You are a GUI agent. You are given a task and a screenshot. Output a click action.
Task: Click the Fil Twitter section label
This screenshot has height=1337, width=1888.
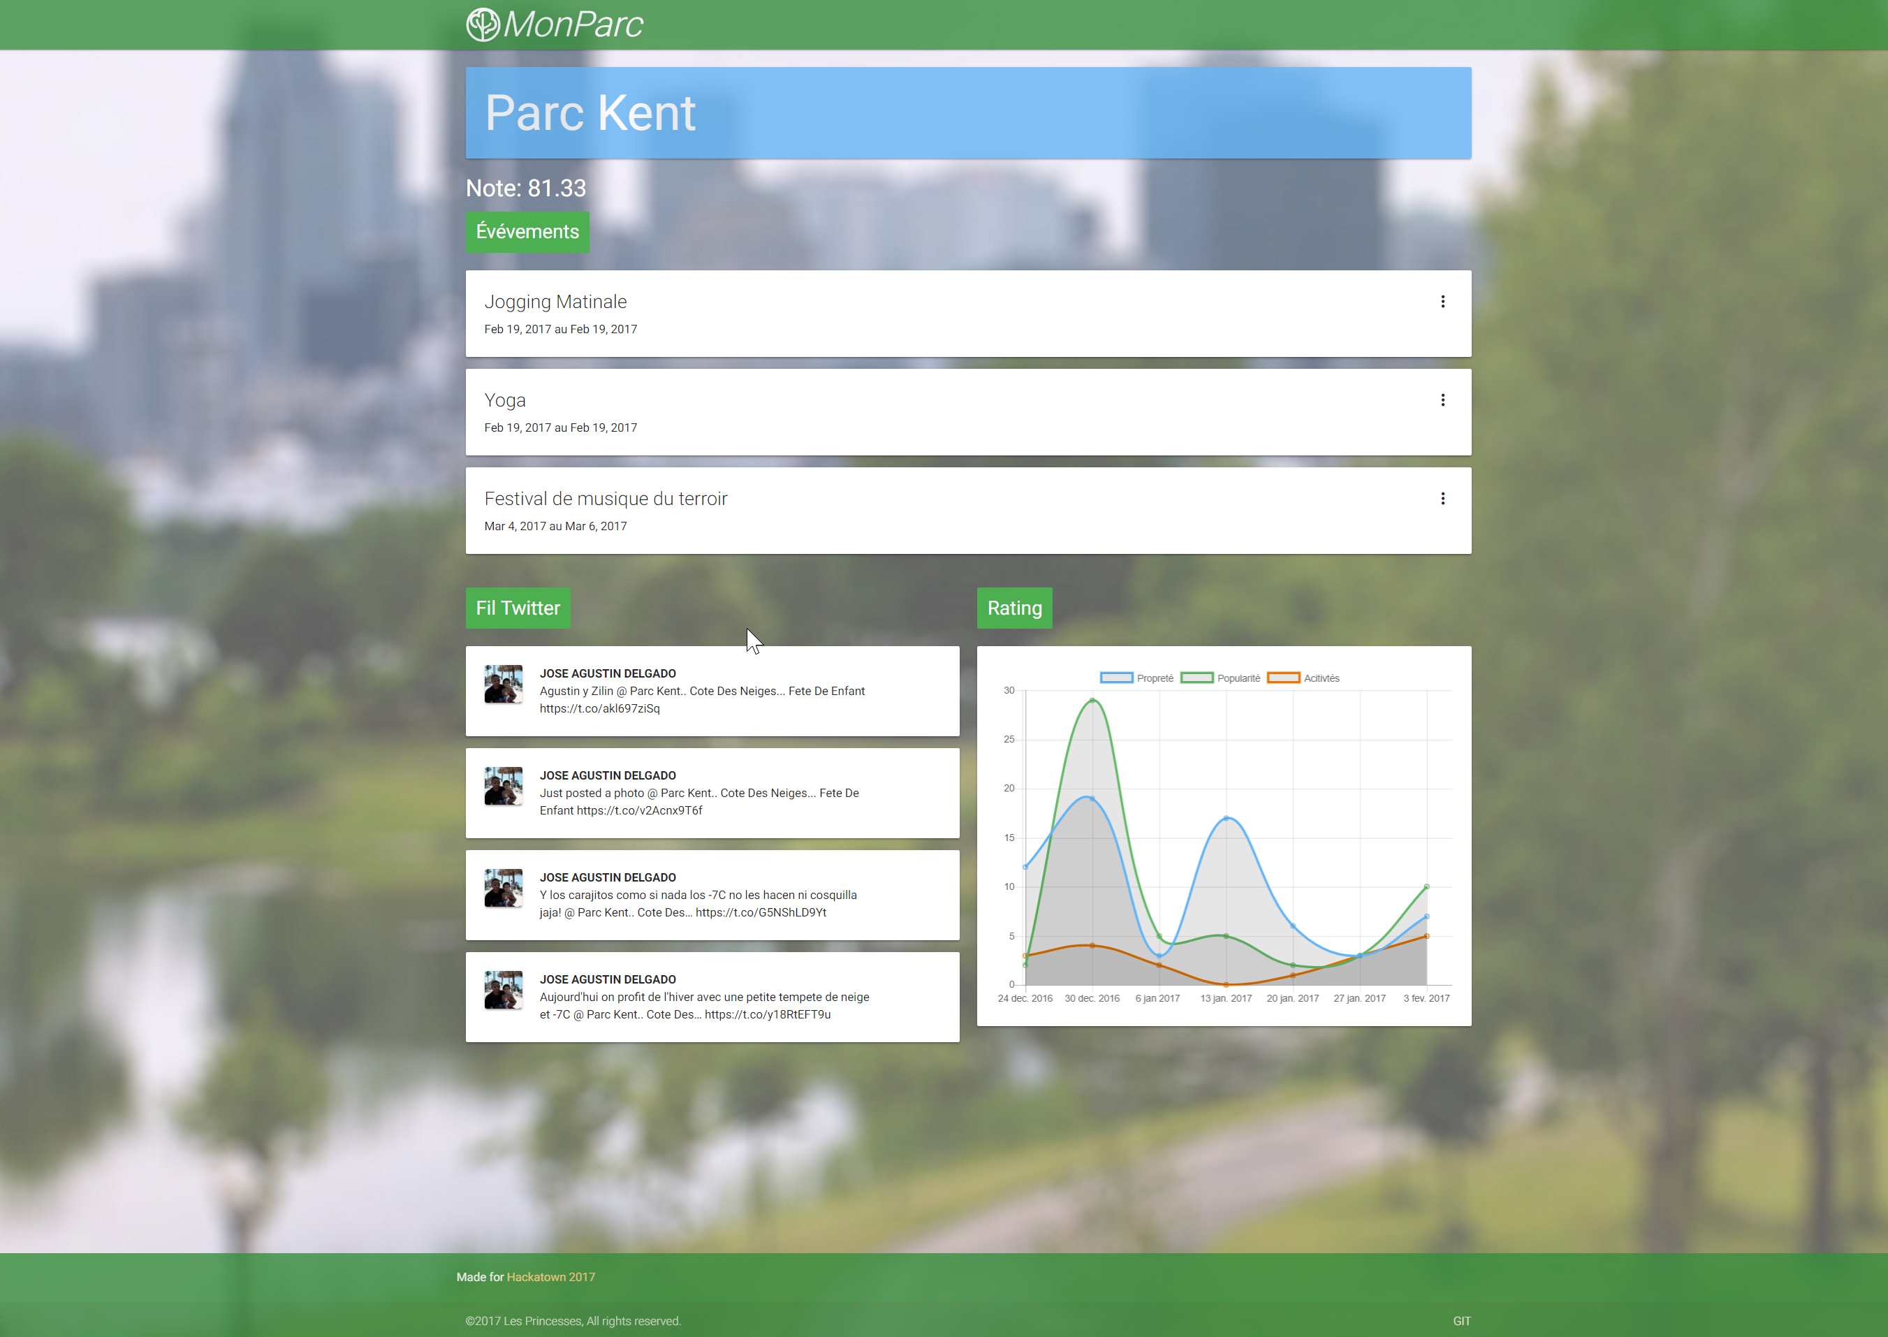(518, 608)
